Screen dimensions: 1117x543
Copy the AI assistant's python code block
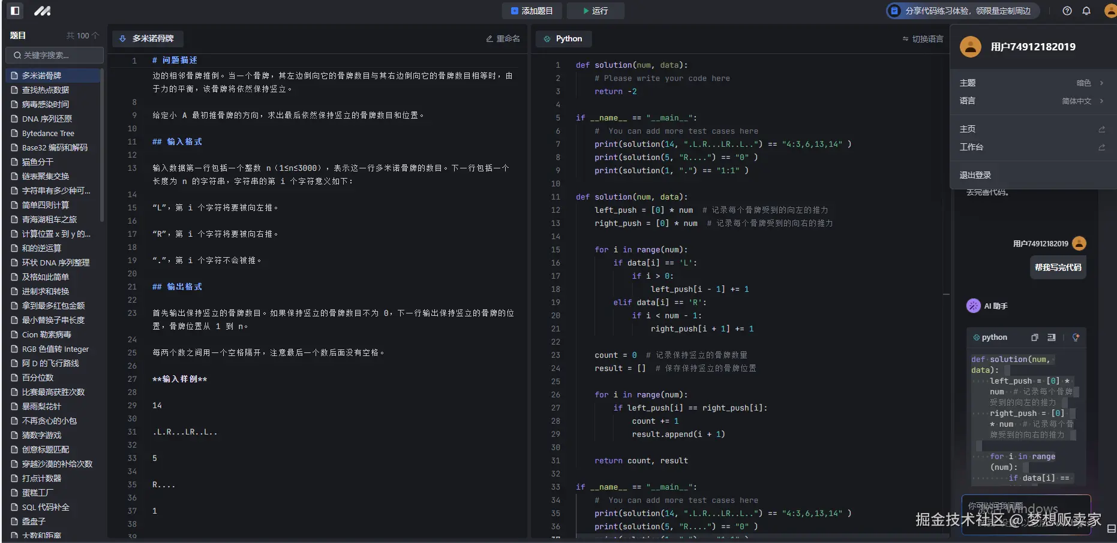point(1034,337)
